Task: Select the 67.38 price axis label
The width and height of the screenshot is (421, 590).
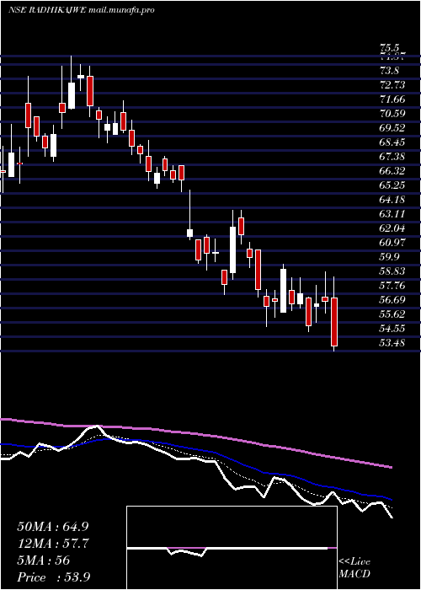Action: click(392, 157)
